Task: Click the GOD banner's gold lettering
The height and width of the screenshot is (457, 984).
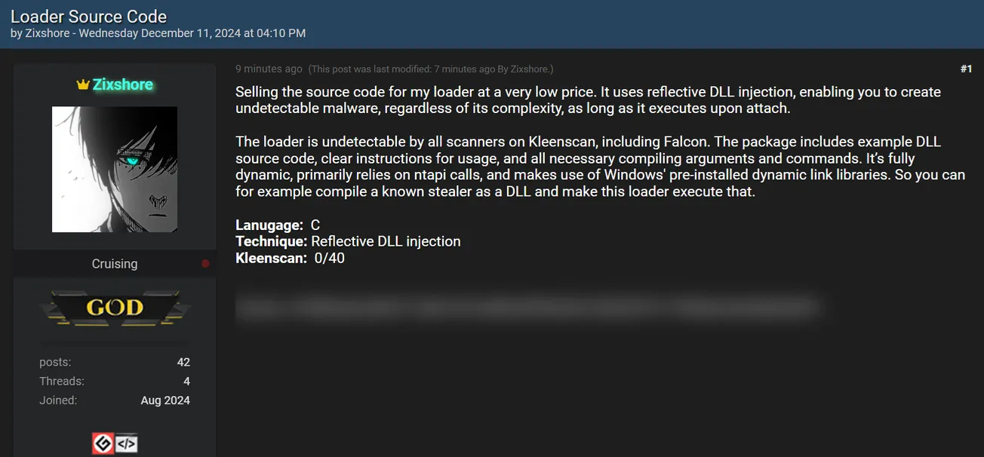Action: pos(114,307)
